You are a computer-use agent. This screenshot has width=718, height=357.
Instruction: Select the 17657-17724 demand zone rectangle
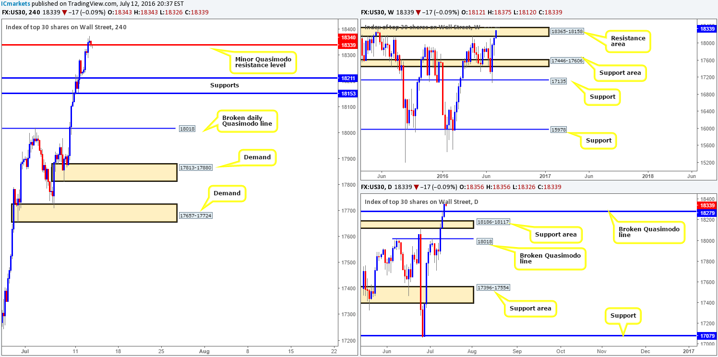coord(94,213)
